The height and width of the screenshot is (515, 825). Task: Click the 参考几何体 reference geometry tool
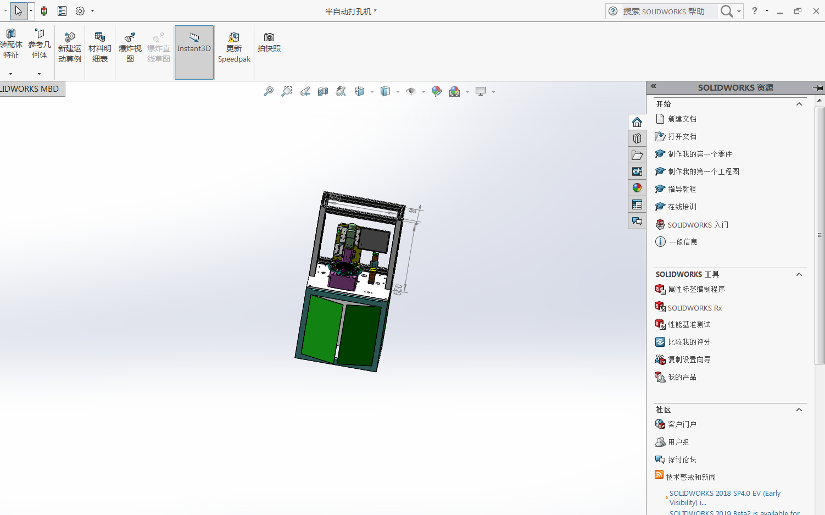(40, 44)
